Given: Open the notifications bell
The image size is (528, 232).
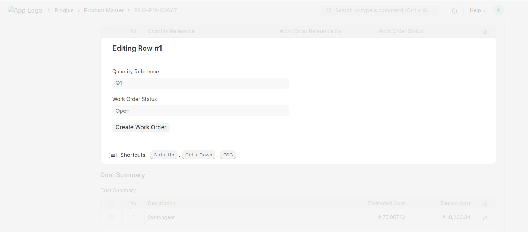Looking at the screenshot, I should [x=454, y=11].
